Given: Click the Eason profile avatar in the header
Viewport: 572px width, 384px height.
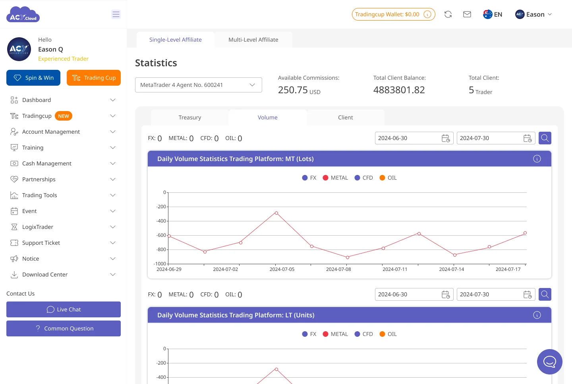Looking at the screenshot, I should 520,14.
